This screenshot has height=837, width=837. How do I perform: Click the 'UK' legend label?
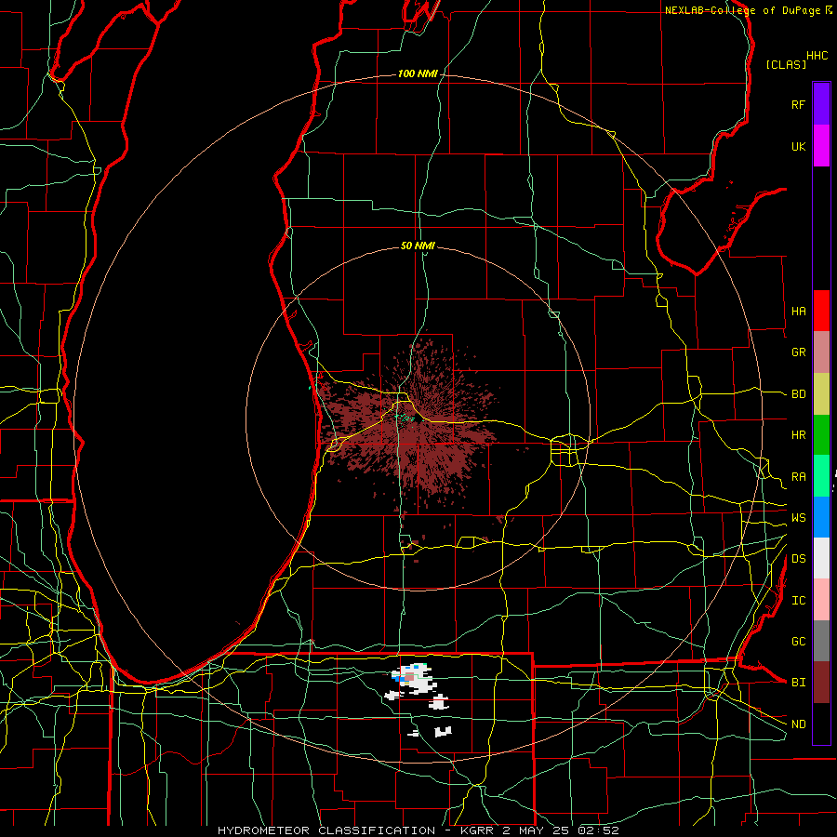(798, 146)
